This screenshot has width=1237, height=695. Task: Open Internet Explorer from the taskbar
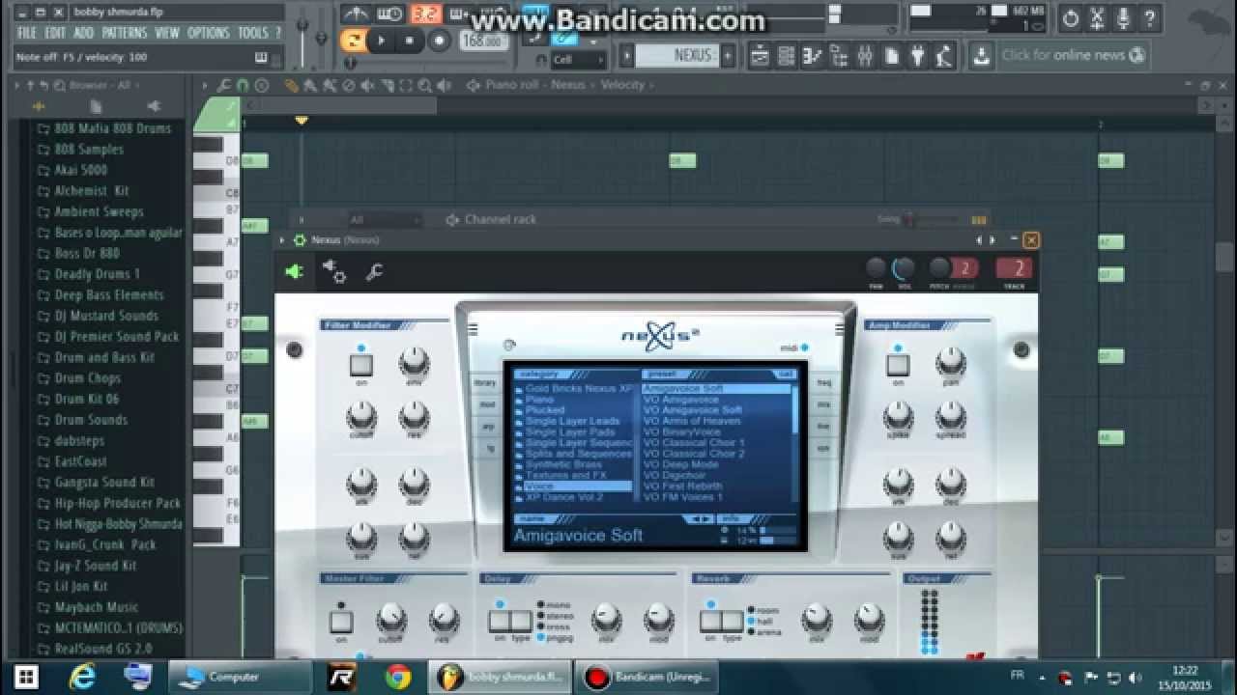85,677
